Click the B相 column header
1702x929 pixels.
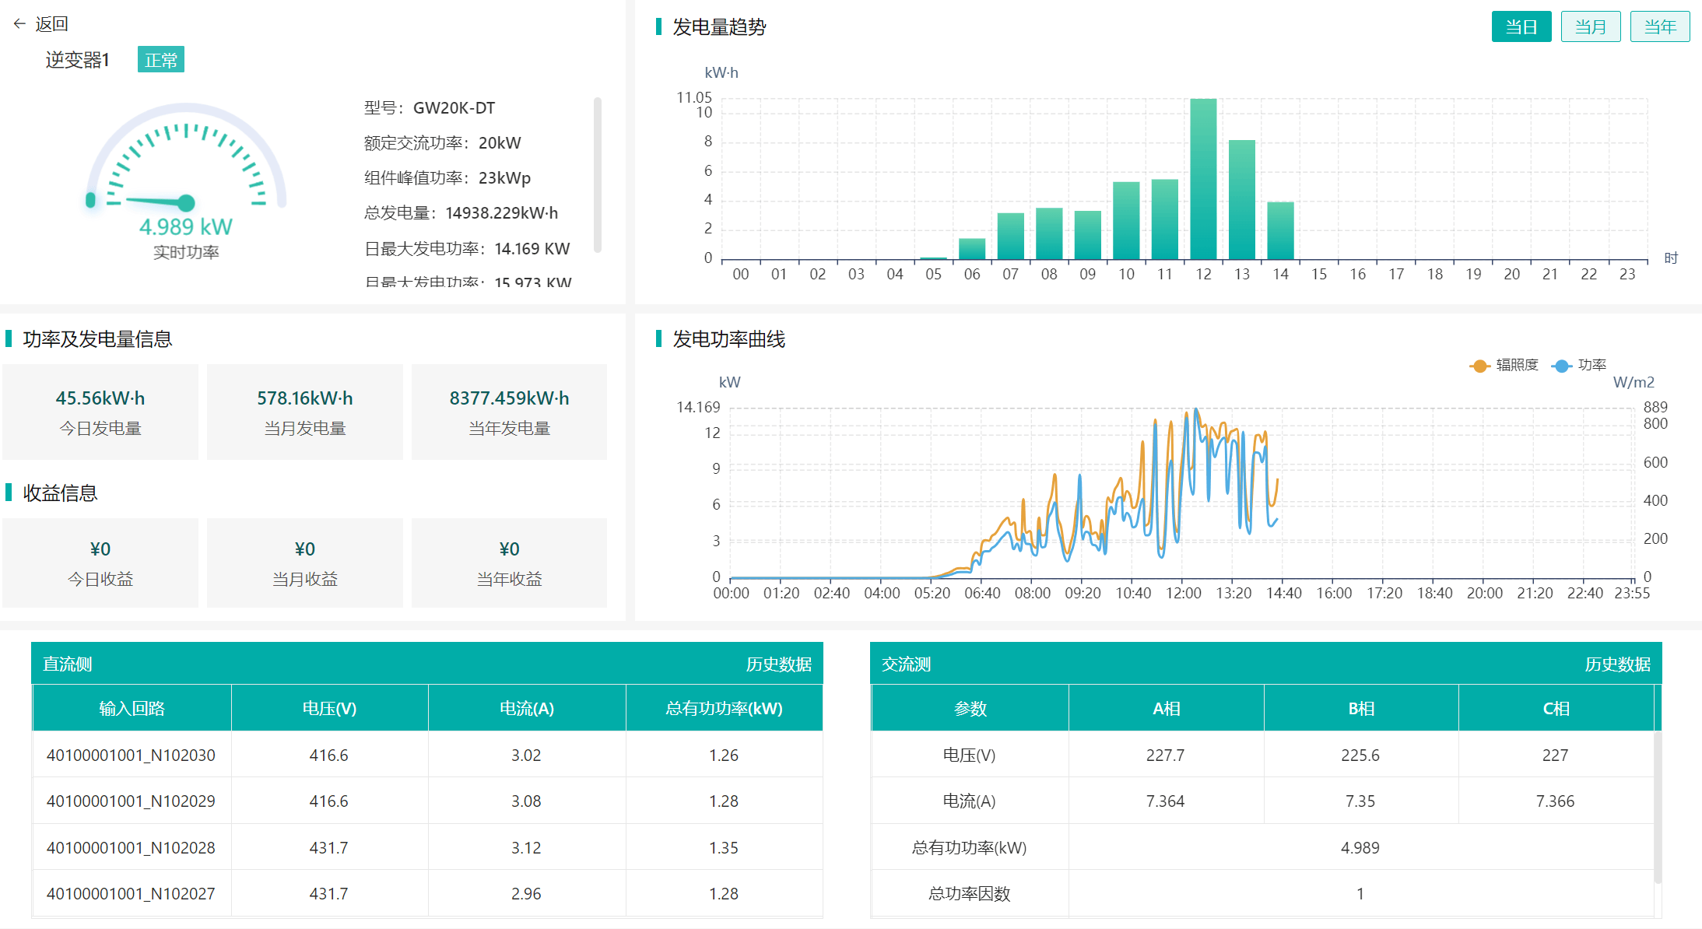tap(1361, 708)
